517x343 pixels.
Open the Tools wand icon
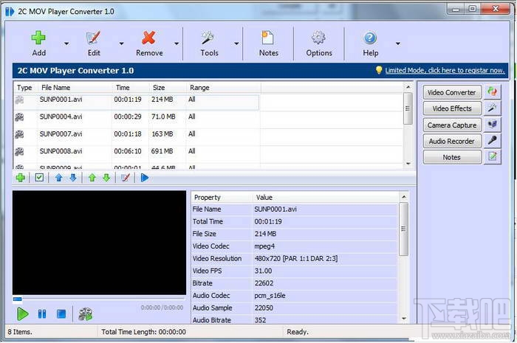[208, 38]
